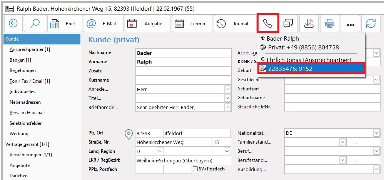
Task: Click the phone call icon
Action: point(267,24)
